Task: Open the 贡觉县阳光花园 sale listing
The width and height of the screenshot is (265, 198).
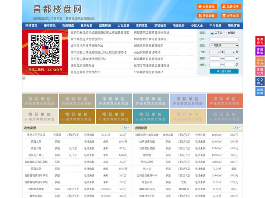Action: tap(36, 135)
